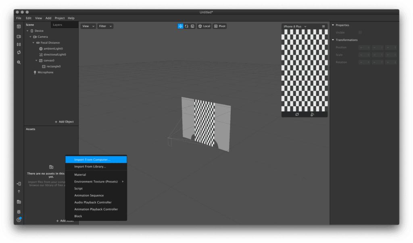Screen dimensions: 413x243
Task: Choose Script from the asset menu
Action: [x=96, y=189]
